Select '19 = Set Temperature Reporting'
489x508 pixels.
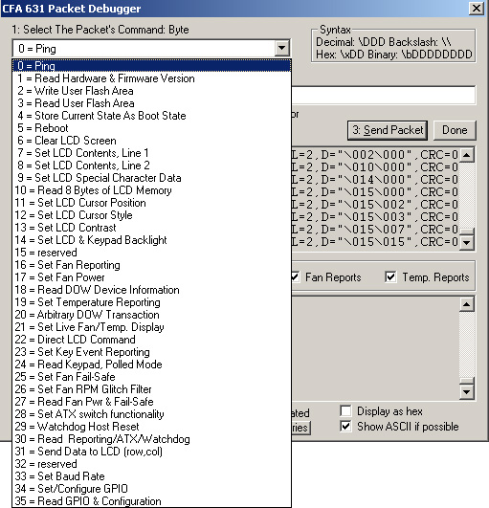coord(151,302)
